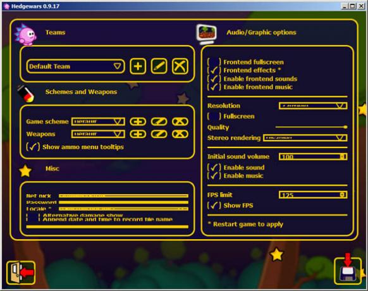Delete selected team with X icon

(180, 66)
